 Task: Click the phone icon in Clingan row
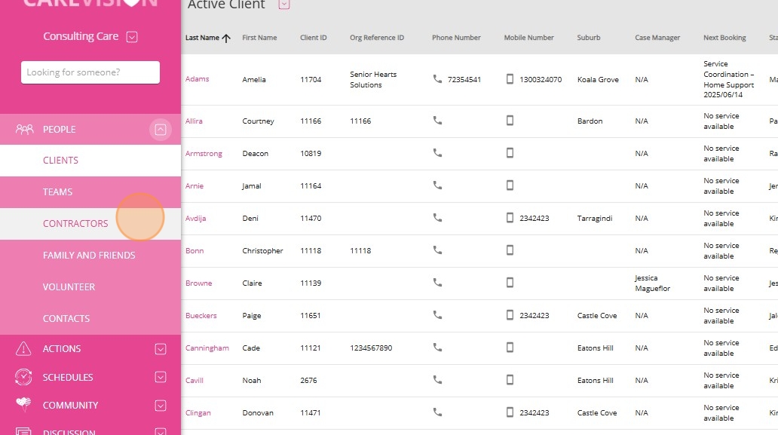pos(437,412)
